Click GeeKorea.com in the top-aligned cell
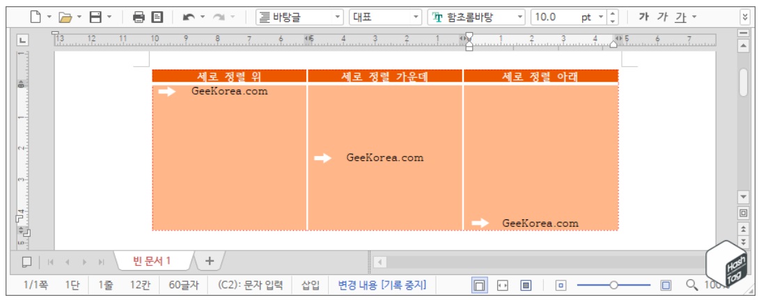 tap(230, 91)
